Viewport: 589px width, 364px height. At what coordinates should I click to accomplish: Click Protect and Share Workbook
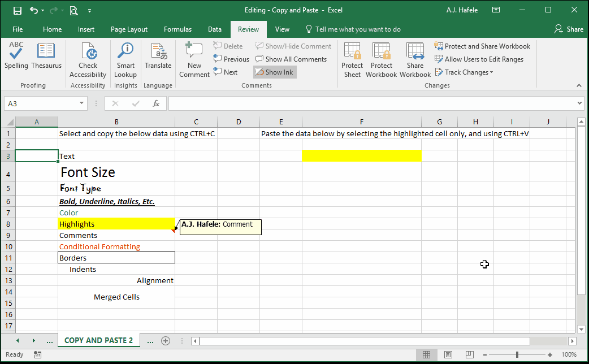(x=482, y=46)
